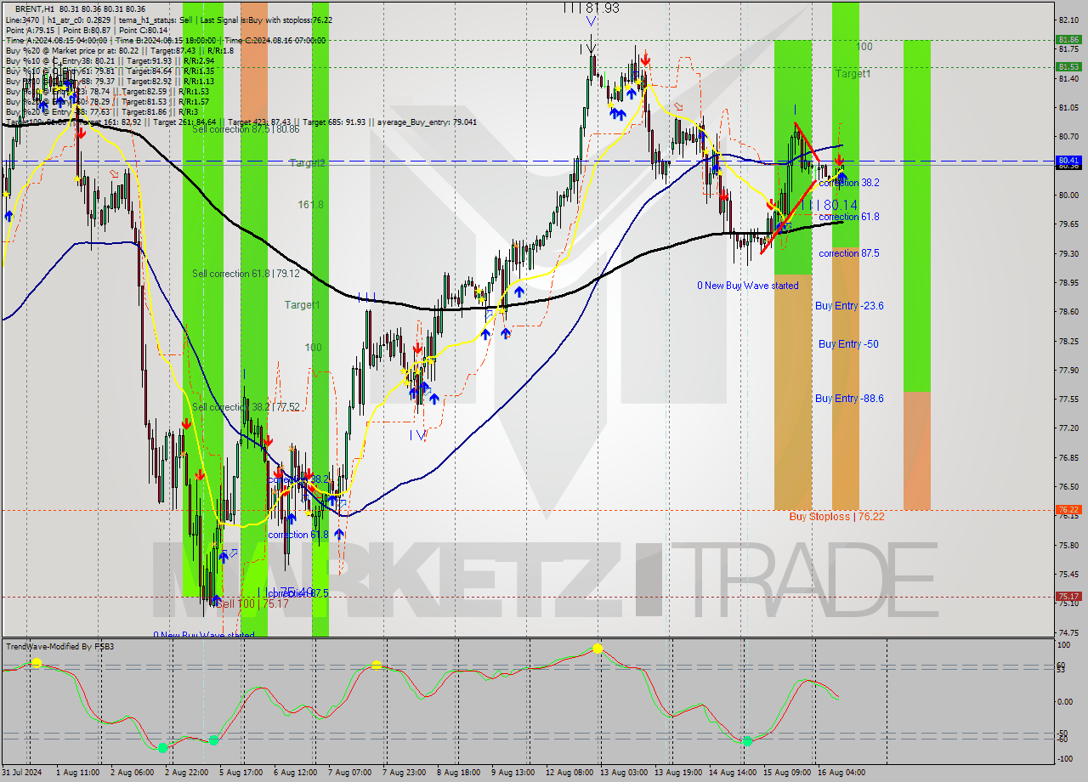
Task: Click the '161.8' Fibonacci label
Action: coord(310,205)
